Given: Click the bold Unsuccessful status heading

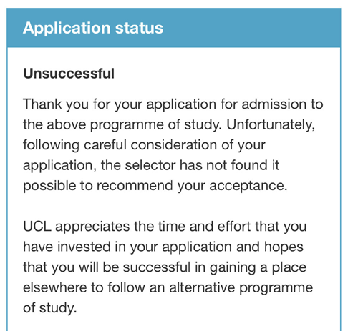Looking at the screenshot, I should (x=69, y=74).
